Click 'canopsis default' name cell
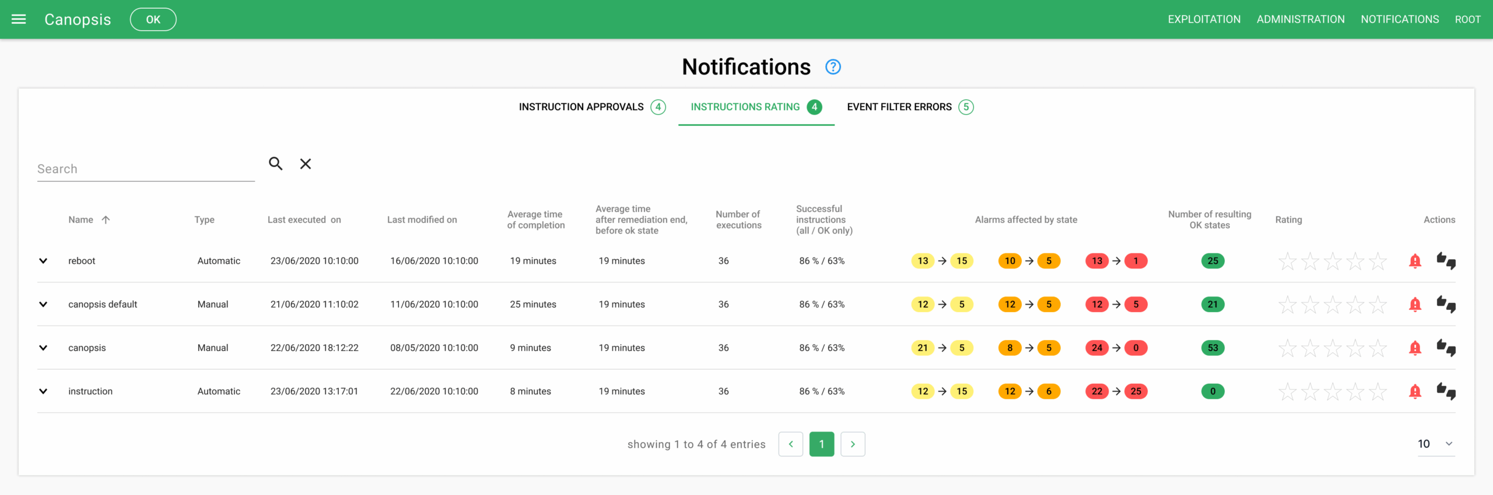Viewport: 1493px width, 495px height. point(103,305)
